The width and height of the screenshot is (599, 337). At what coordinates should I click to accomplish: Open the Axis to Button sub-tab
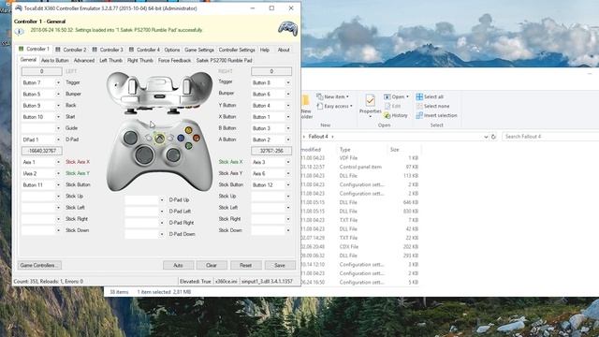click(x=55, y=60)
